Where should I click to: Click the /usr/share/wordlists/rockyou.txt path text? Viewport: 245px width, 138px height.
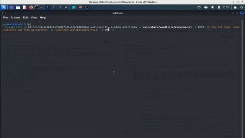point(167,27)
